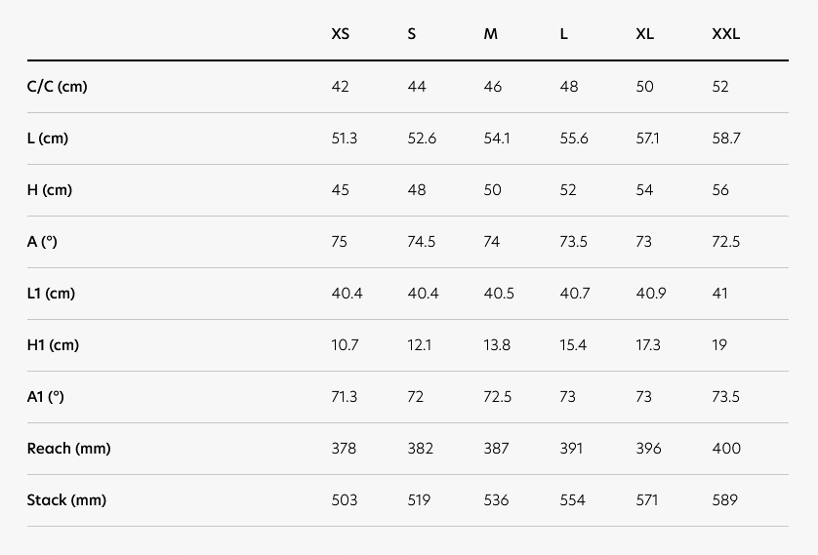Click the M size column header
The height and width of the screenshot is (555, 818).
point(491,34)
